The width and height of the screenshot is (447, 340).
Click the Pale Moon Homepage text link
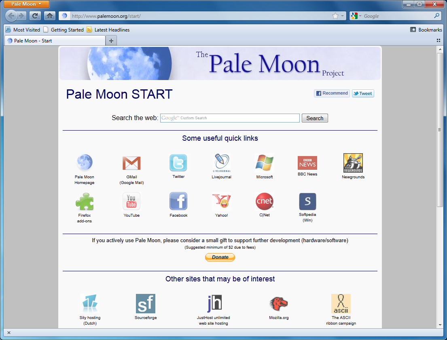coord(85,180)
